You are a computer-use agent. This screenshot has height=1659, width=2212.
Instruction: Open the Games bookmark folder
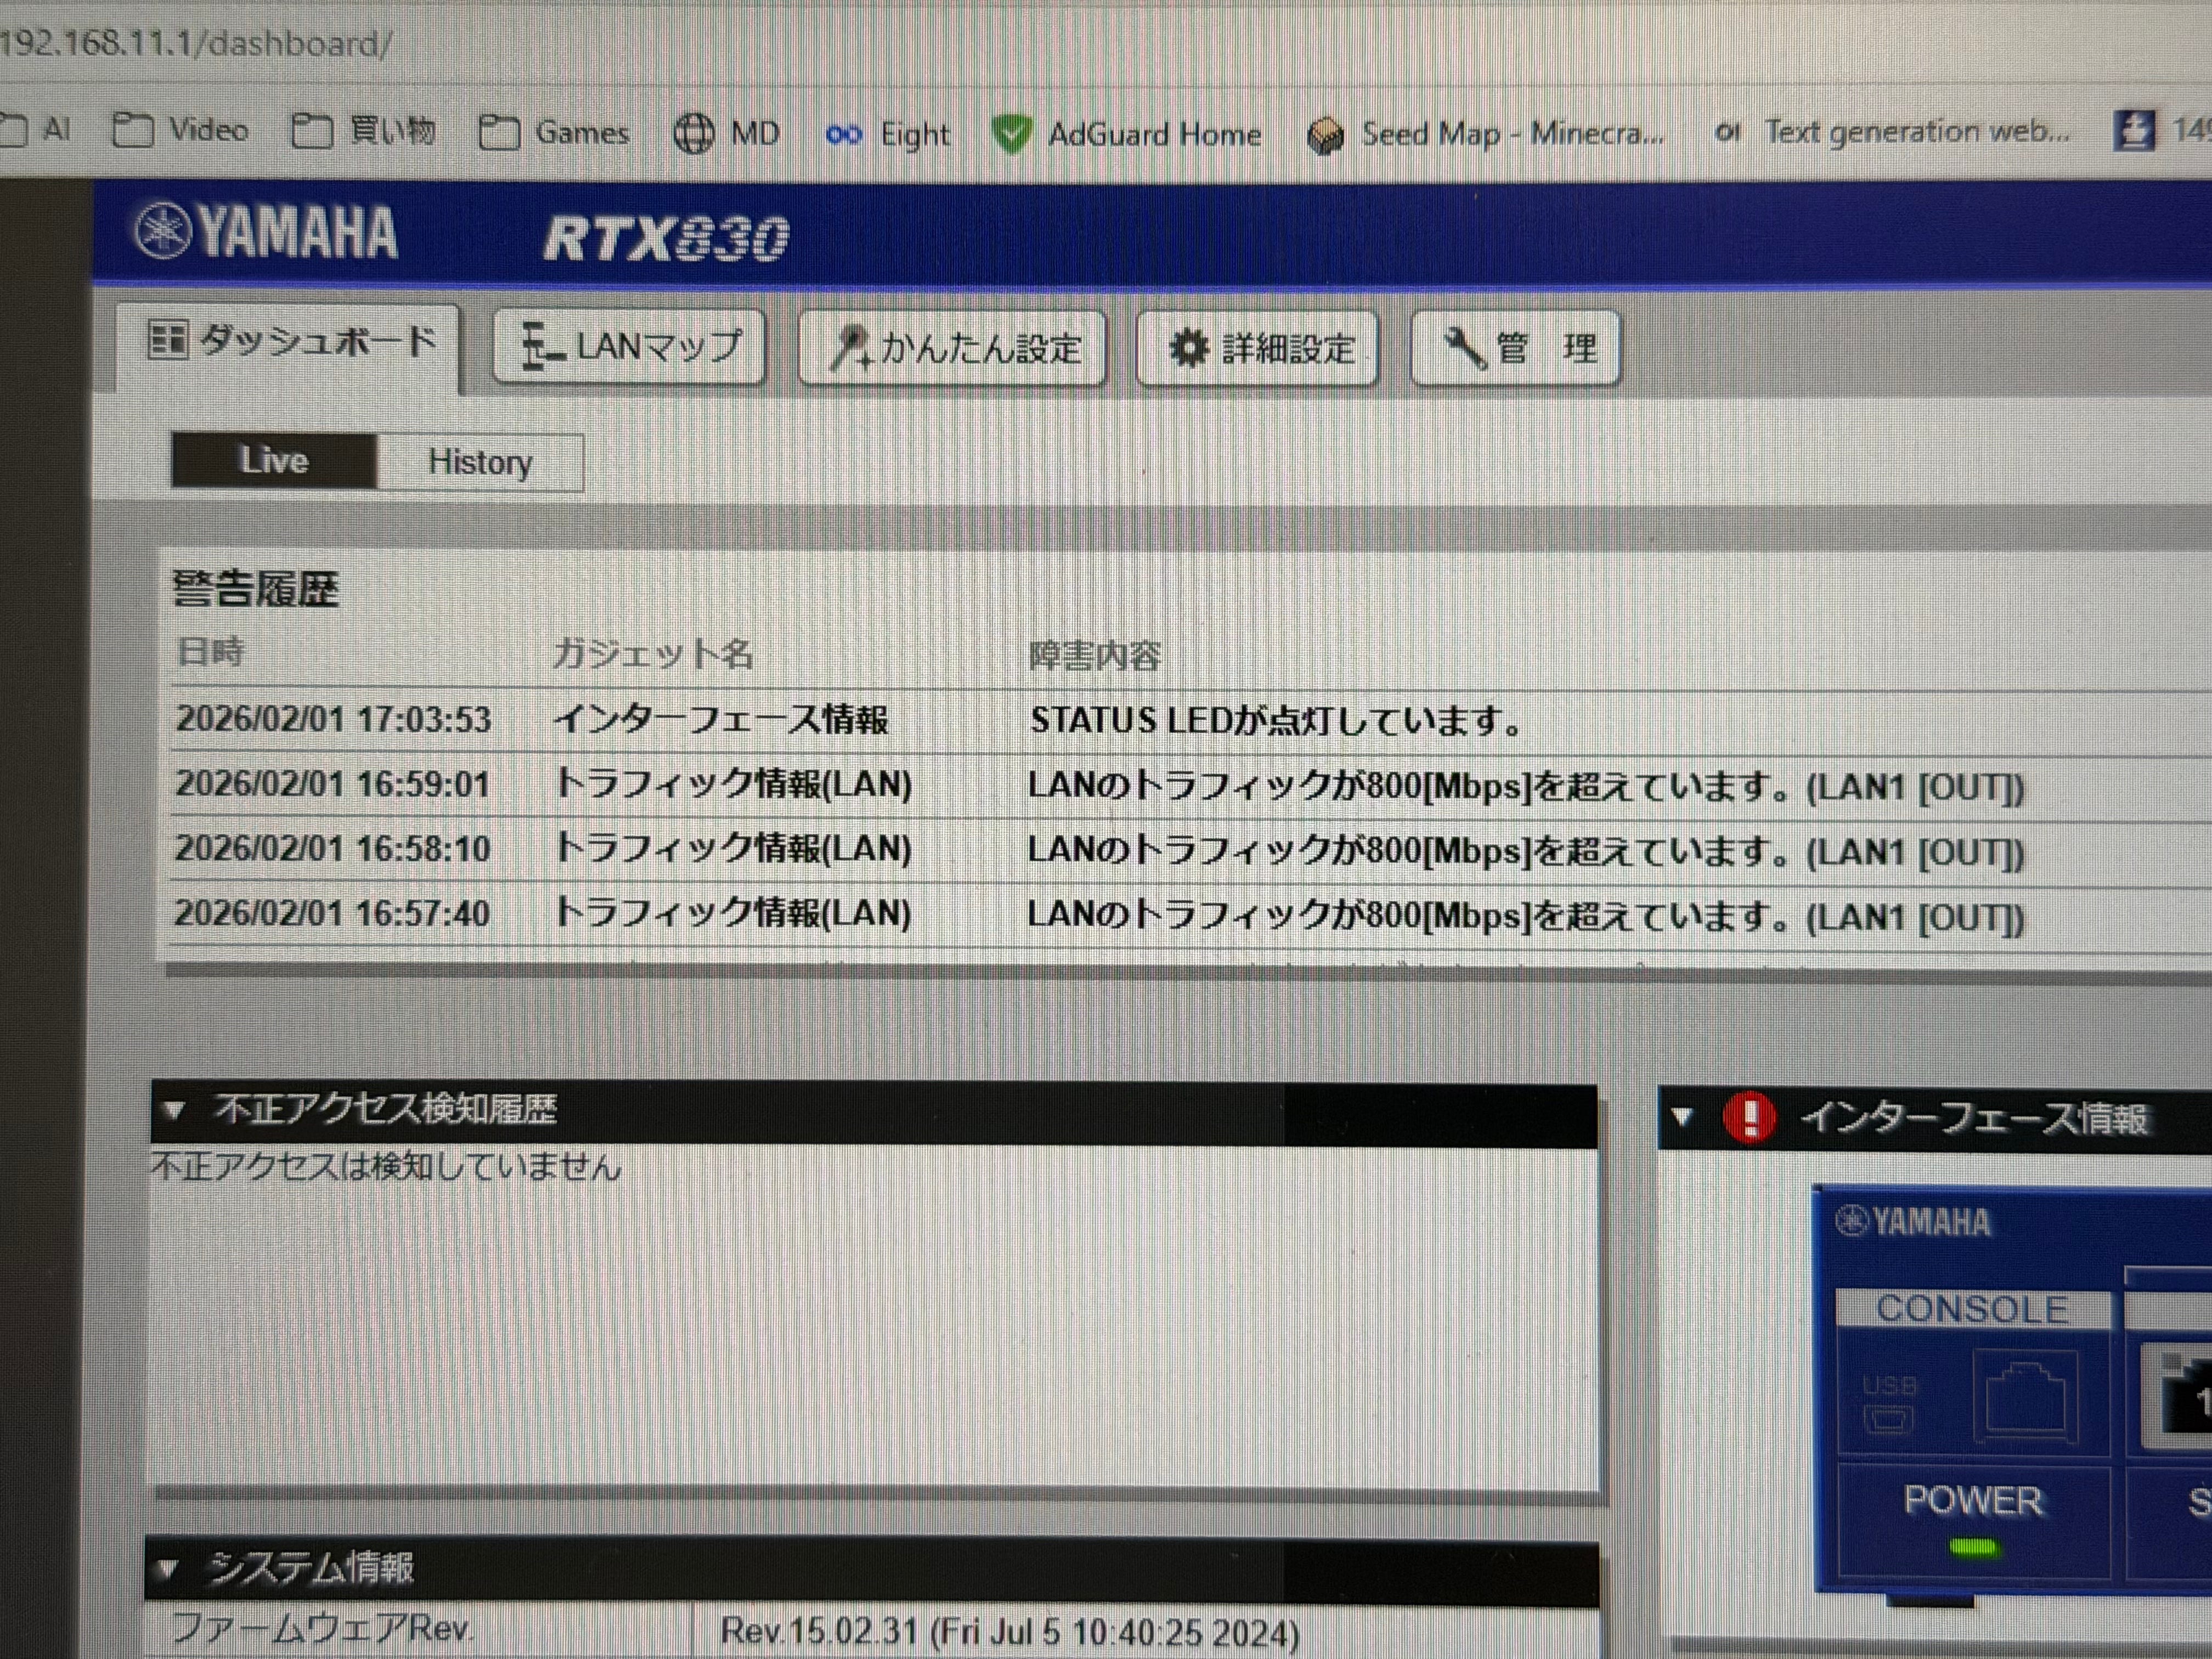[x=555, y=132]
